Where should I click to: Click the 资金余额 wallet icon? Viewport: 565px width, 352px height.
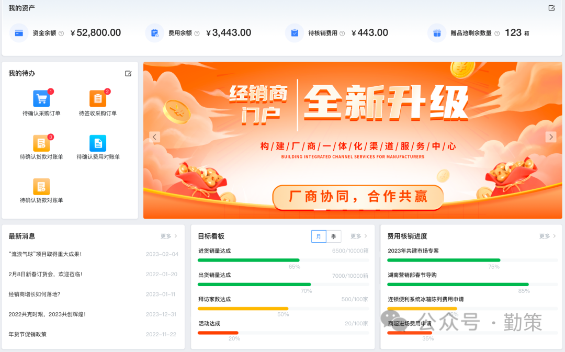(x=20, y=33)
